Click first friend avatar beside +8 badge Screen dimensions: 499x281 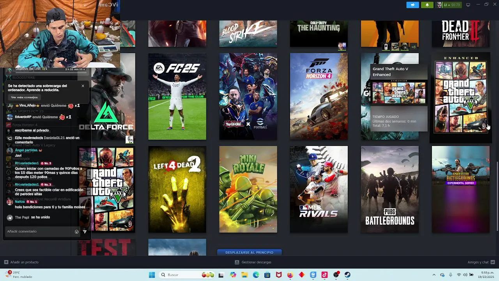point(386,46)
